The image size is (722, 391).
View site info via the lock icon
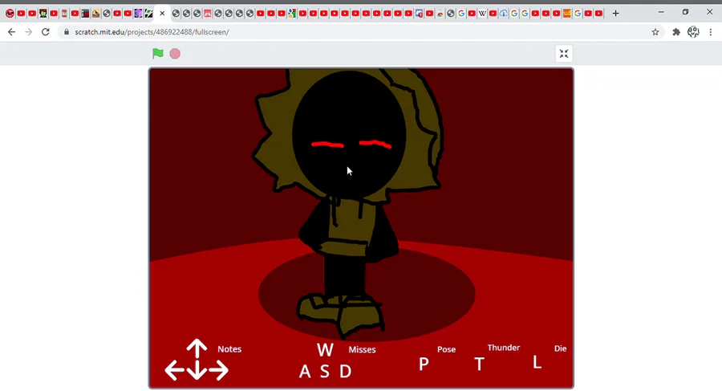tap(67, 32)
